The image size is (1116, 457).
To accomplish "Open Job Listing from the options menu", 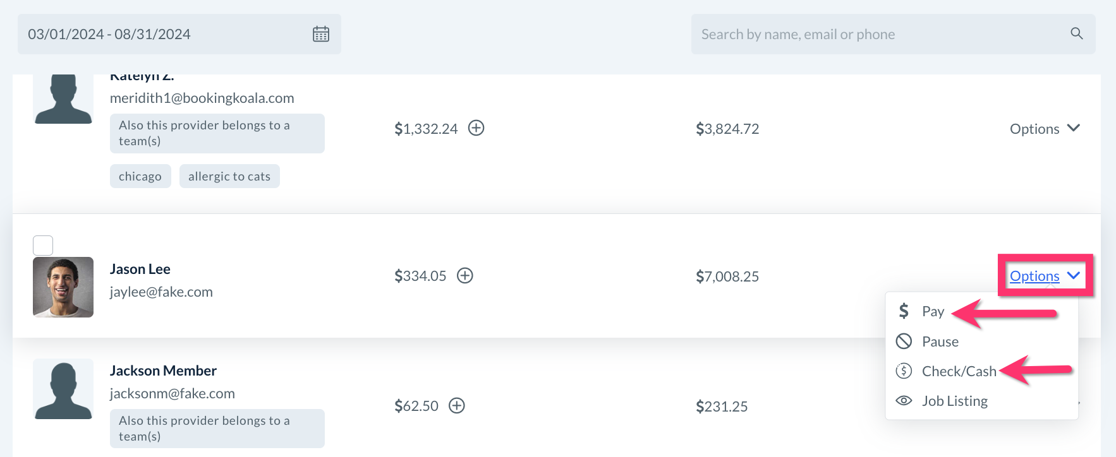I will (x=954, y=401).
